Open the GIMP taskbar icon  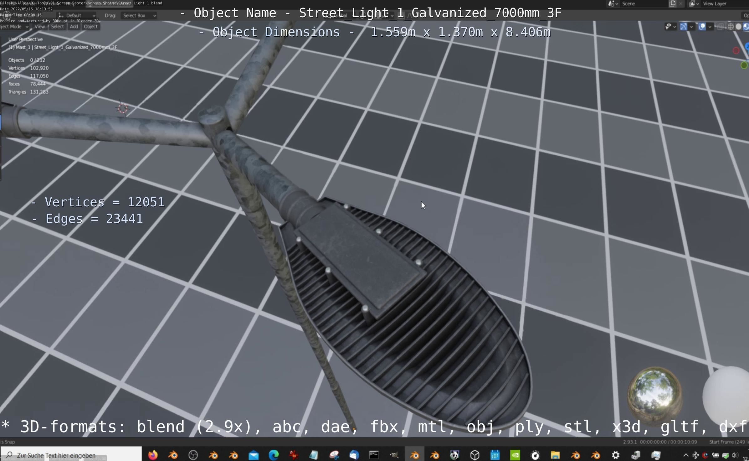click(394, 455)
